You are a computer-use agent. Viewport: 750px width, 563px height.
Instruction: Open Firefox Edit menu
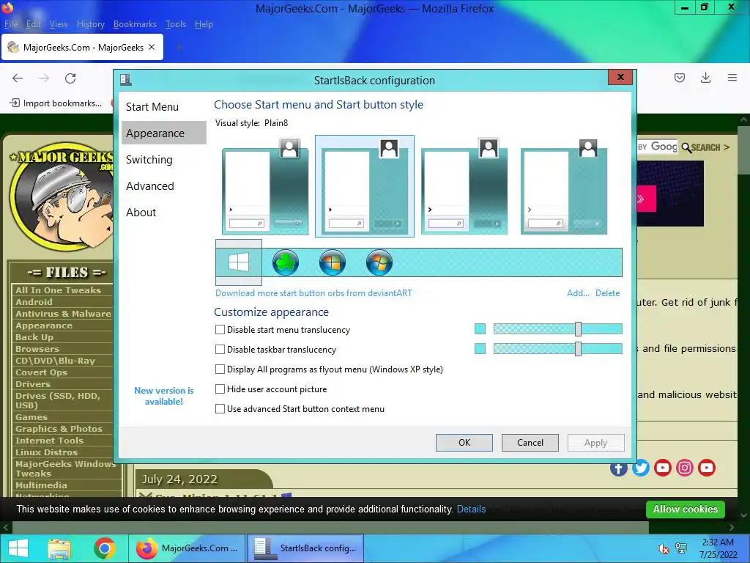tap(34, 24)
